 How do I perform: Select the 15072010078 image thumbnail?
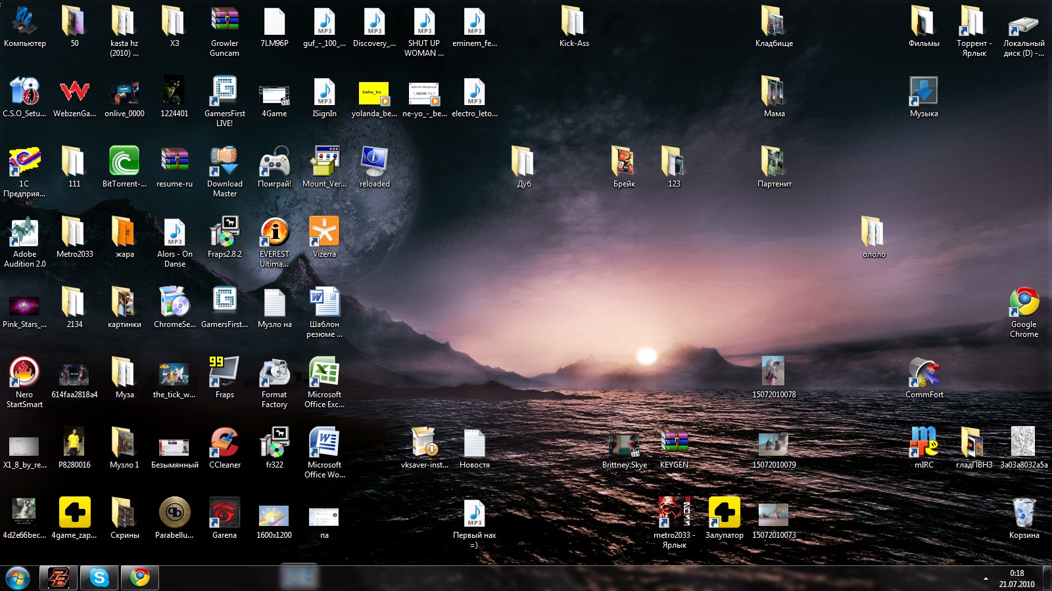[774, 372]
